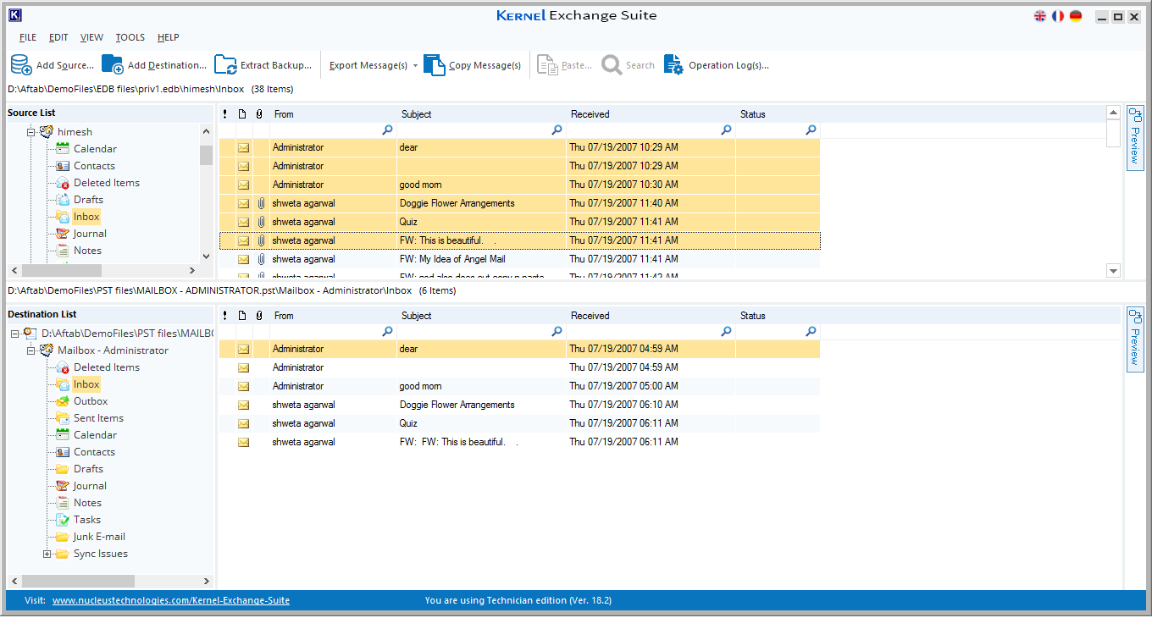Click the Source List vertical scrollbar thumb
The image size is (1152, 618).
pyautogui.click(x=206, y=155)
